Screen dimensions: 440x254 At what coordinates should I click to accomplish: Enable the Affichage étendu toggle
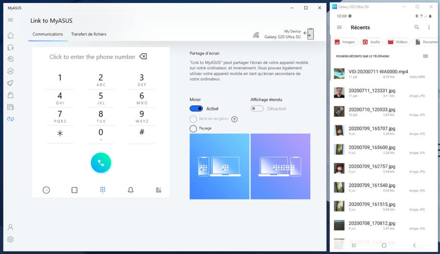[257, 109]
